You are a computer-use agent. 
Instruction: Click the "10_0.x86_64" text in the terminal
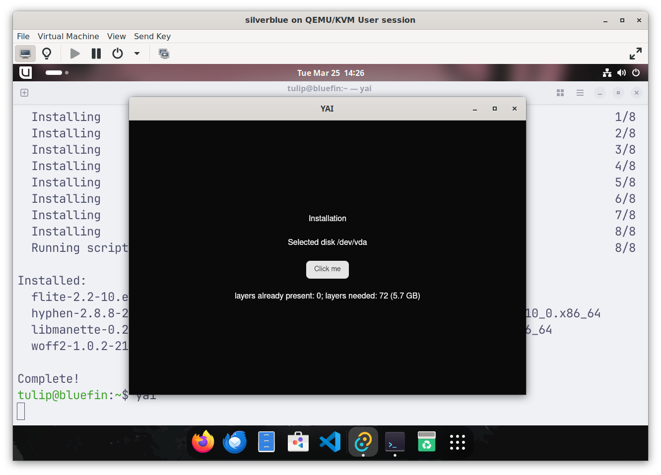pos(563,313)
